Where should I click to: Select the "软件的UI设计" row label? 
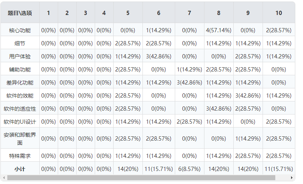(20, 122)
